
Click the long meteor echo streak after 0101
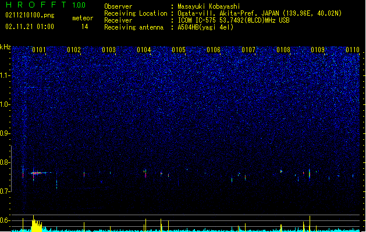[x=40, y=173]
